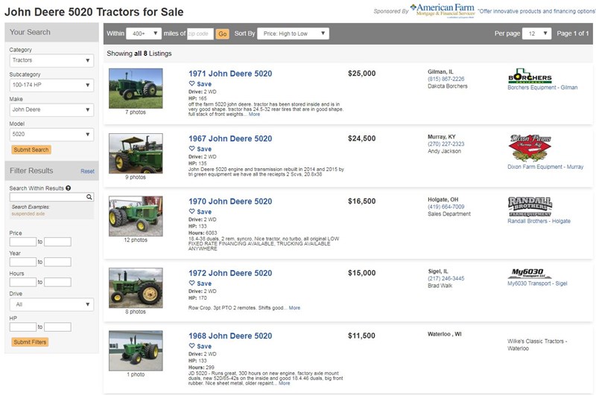The height and width of the screenshot is (395, 596).
Task: Open the Model 5020 dropdown
Action: coord(51,135)
